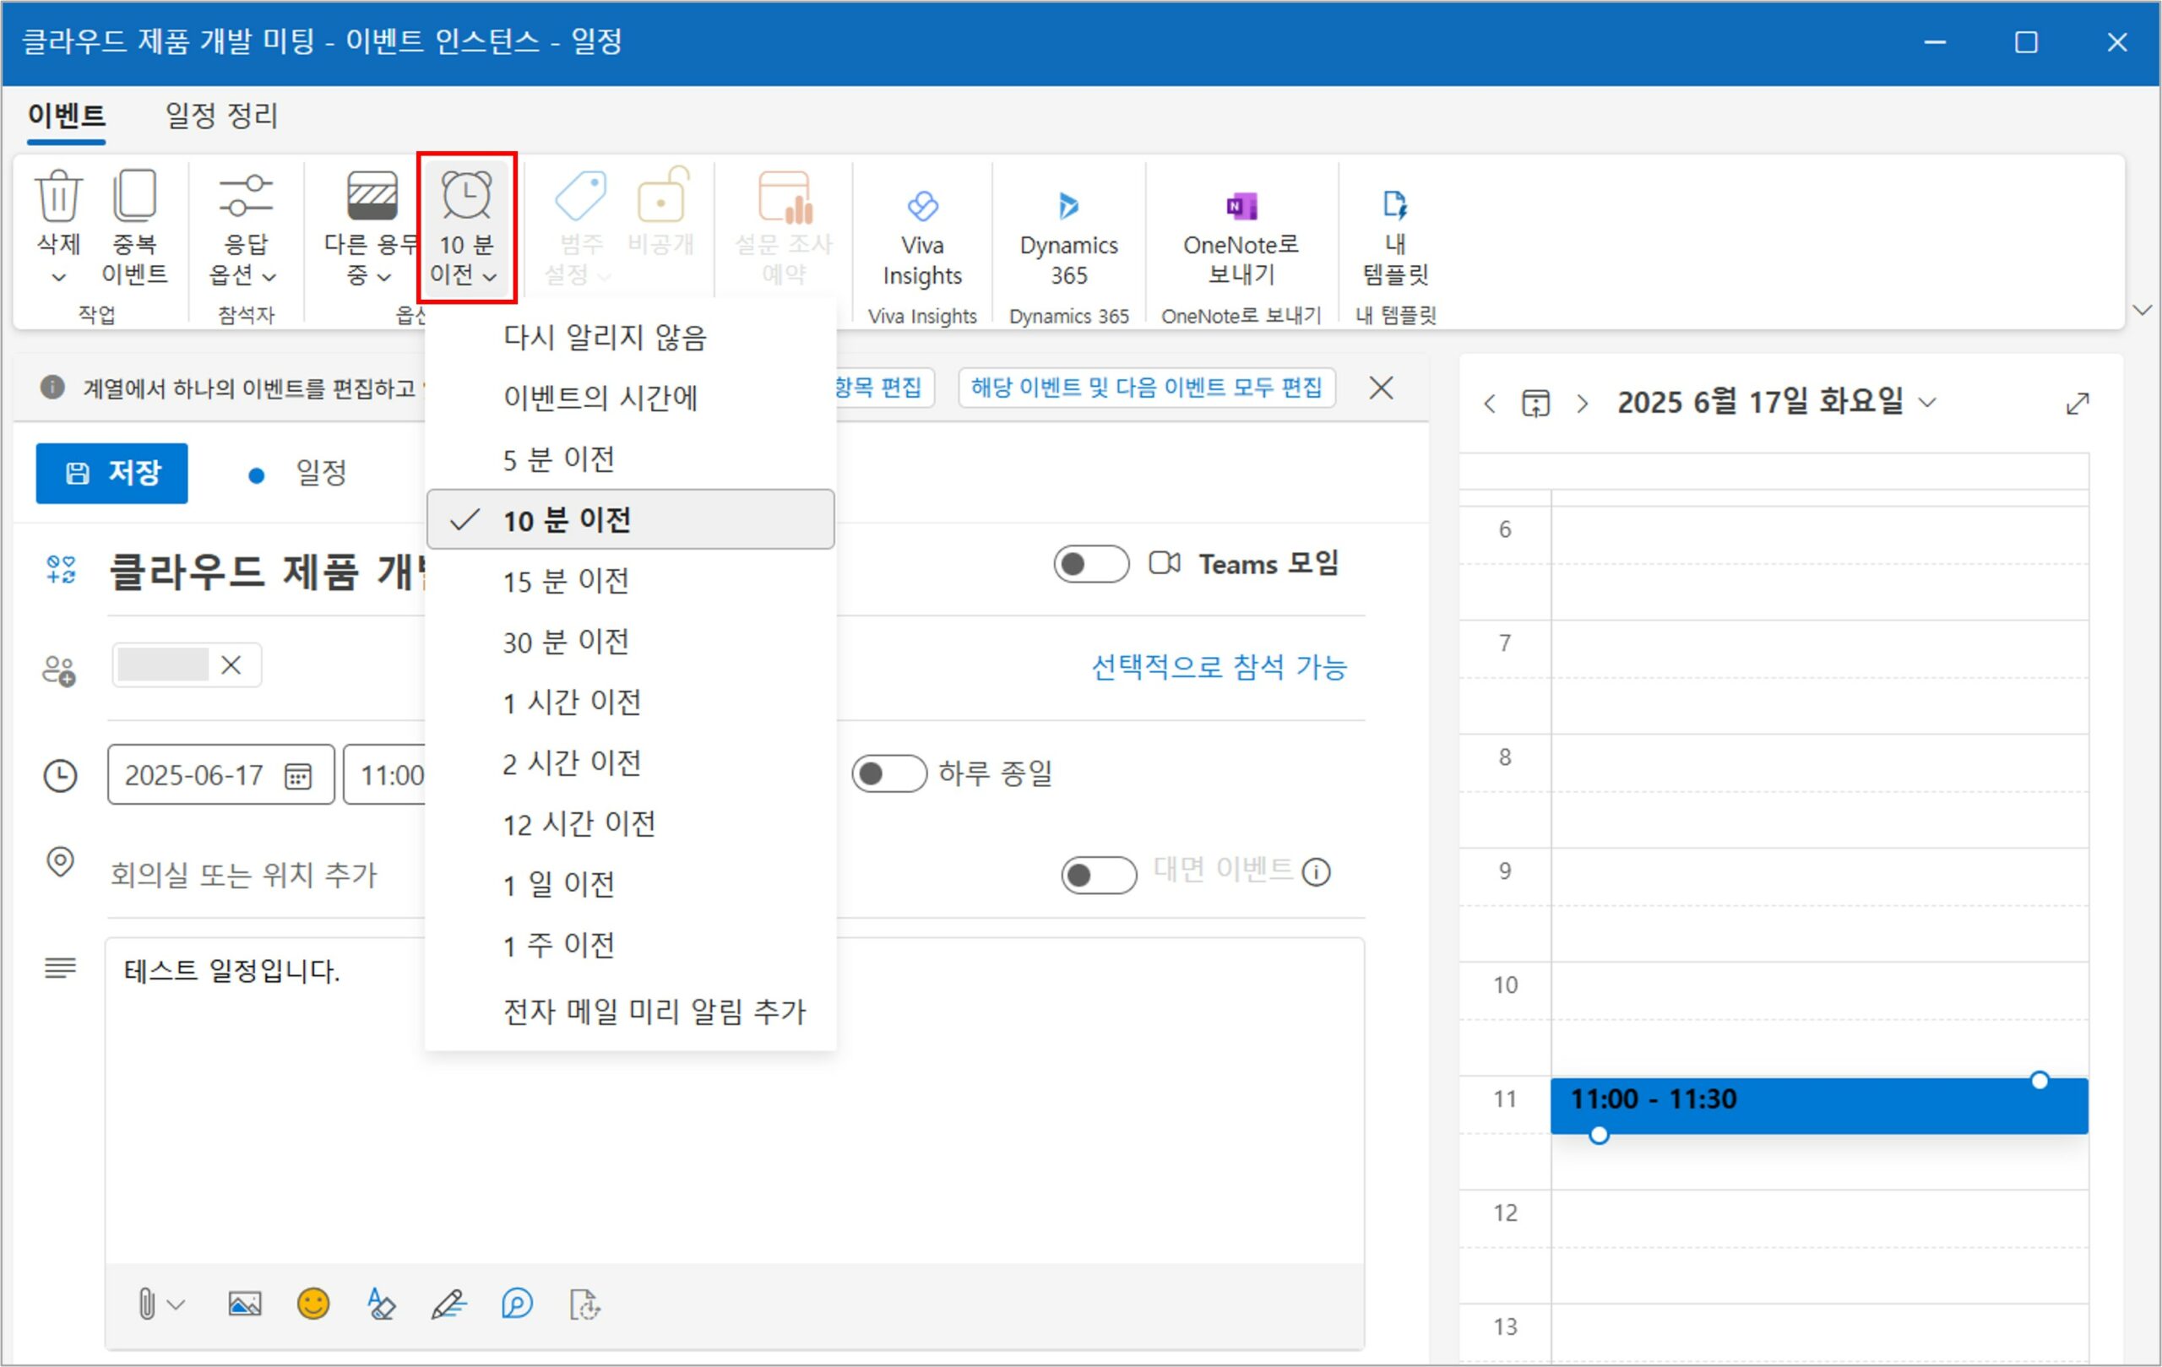Click the emoji smiley icon
2162x1367 pixels.
coord(313,1304)
